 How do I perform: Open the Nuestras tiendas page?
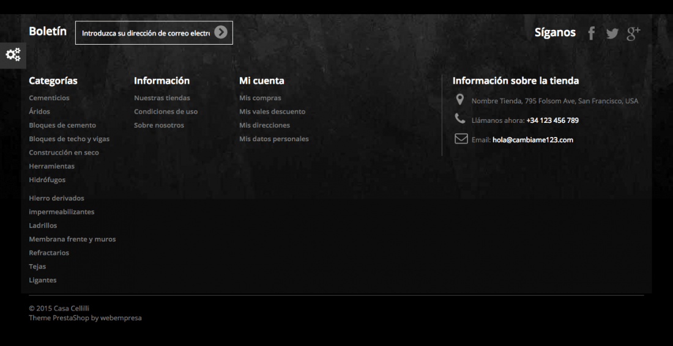(x=162, y=98)
